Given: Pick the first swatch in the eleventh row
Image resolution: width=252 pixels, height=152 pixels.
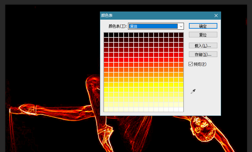Looking at the screenshot, I should click(106, 84).
